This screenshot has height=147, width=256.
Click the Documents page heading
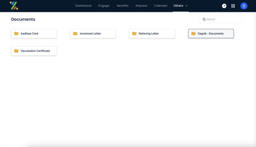click(23, 19)
